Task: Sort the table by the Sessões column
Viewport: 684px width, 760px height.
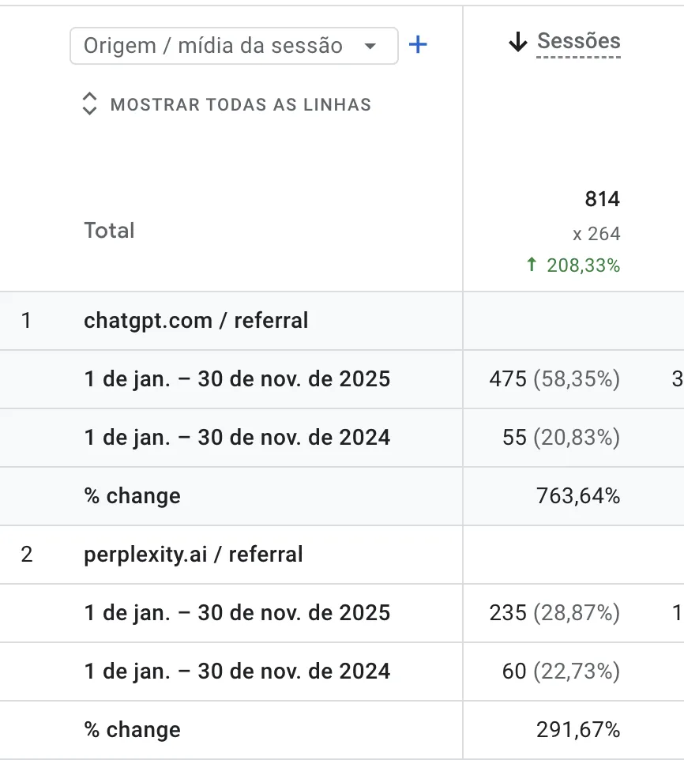Action: click(x=577, y=42)
